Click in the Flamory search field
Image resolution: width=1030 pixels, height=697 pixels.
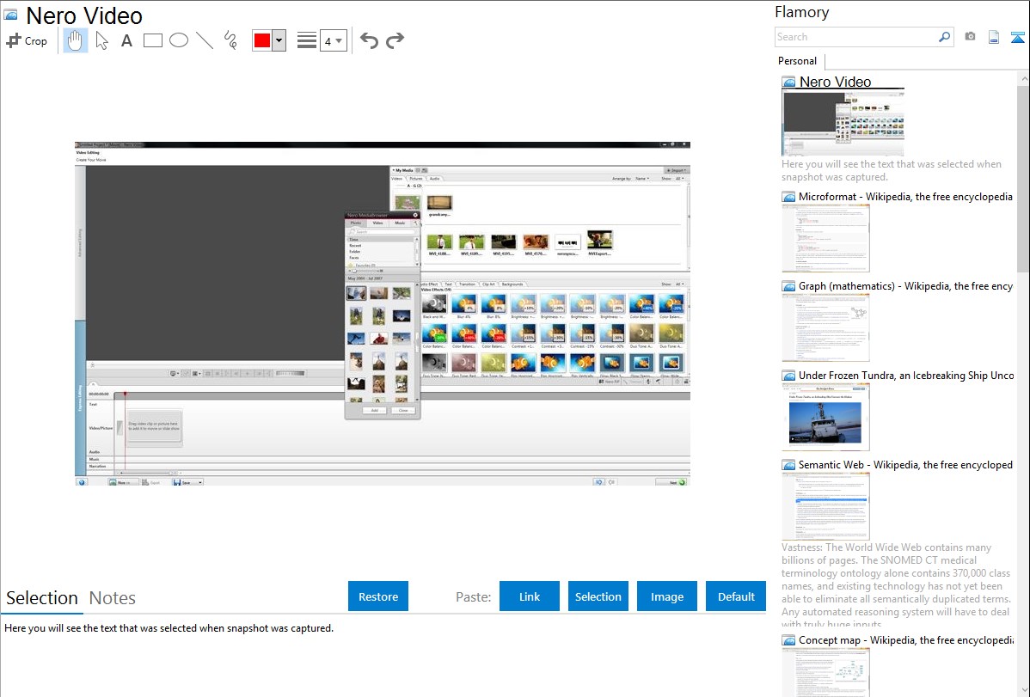[855, 37]
